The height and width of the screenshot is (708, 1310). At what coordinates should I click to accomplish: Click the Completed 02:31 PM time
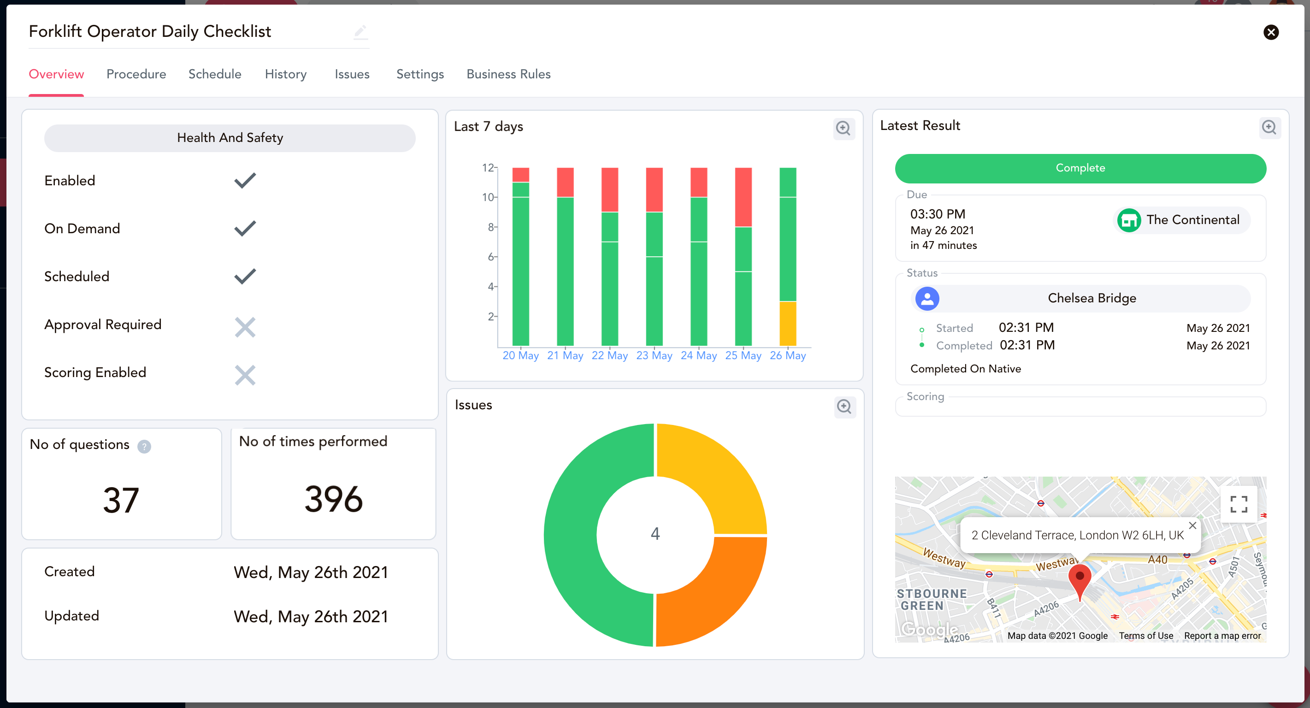[1027, 345]
